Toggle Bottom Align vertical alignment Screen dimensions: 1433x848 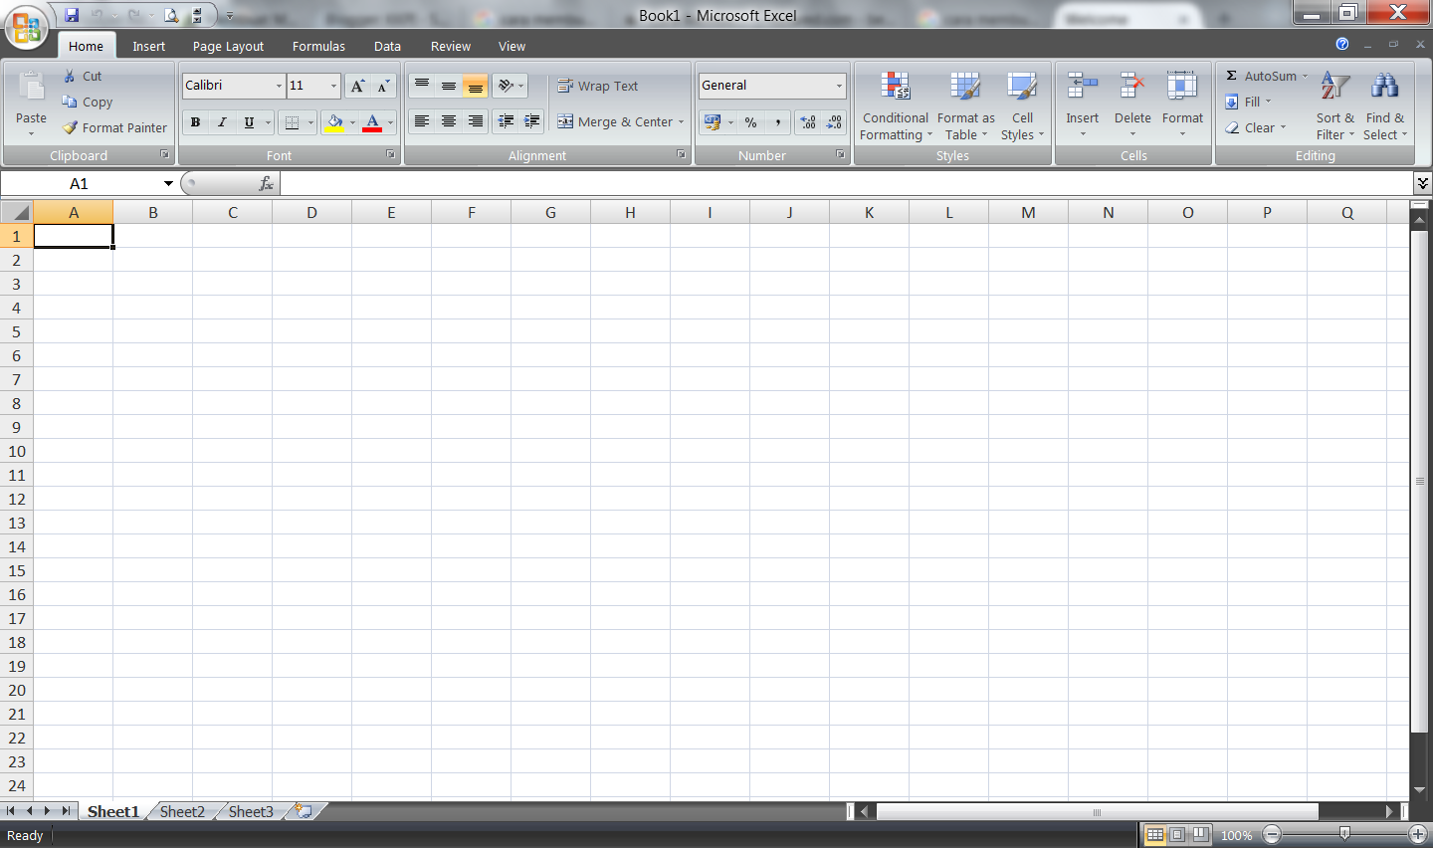476,86
